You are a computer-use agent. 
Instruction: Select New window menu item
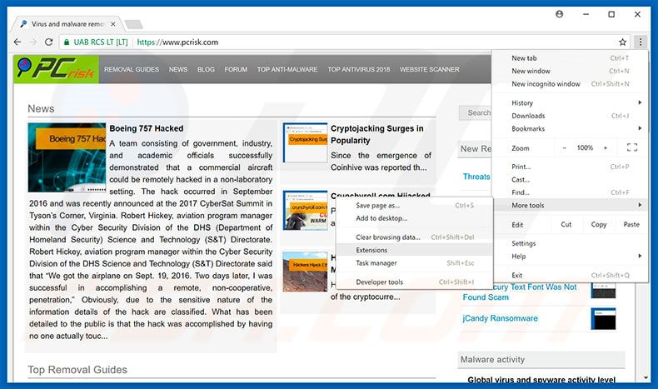point(570,71)
